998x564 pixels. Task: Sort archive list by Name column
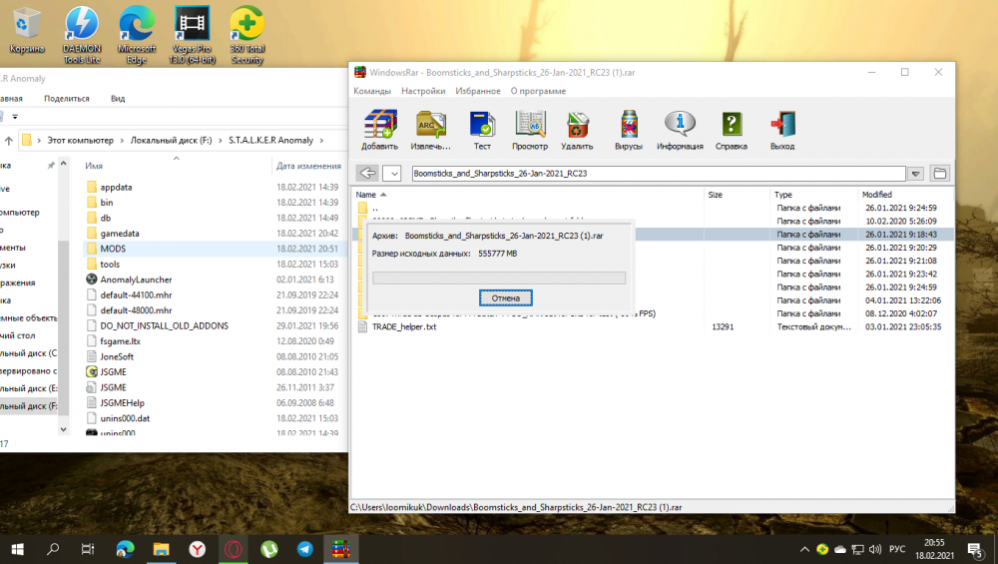(366, 195)
